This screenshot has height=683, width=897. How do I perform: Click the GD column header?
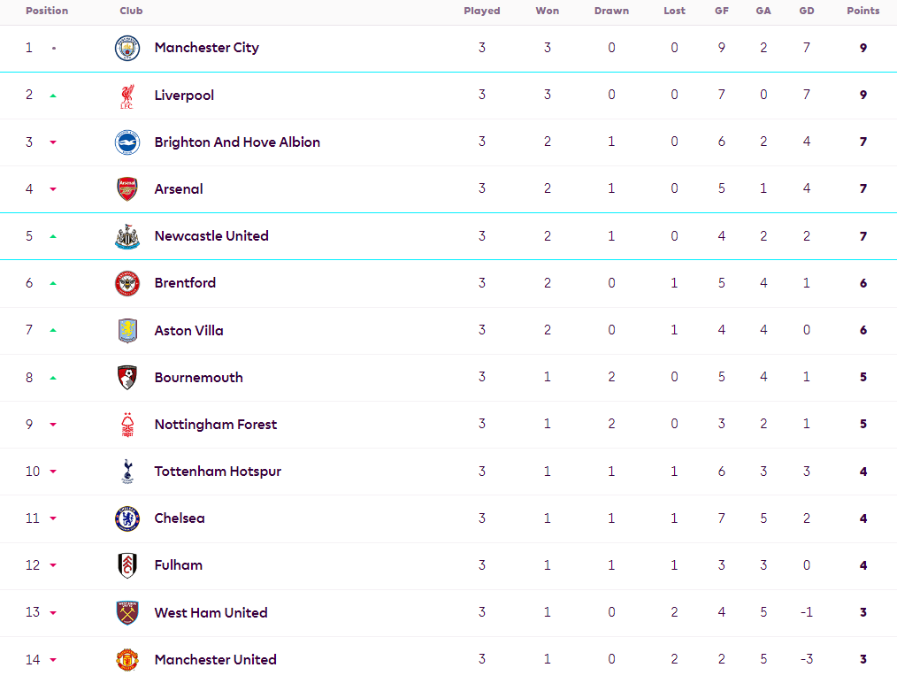[x=806, y=12]
